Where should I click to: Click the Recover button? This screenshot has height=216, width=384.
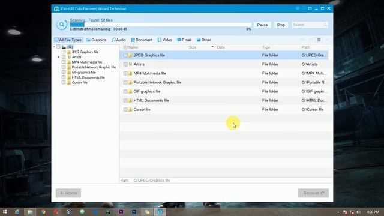(x=313, y=193)
